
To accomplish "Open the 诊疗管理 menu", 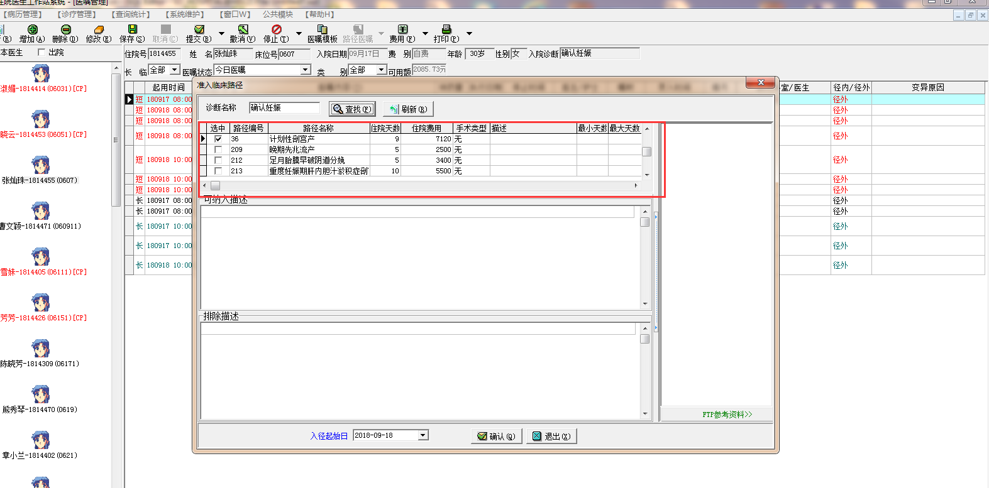I will 77,14.
